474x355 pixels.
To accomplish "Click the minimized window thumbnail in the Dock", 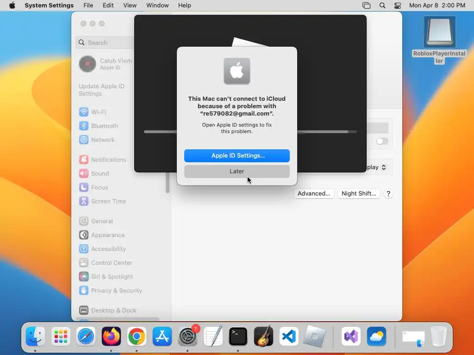I will (413, 339).
